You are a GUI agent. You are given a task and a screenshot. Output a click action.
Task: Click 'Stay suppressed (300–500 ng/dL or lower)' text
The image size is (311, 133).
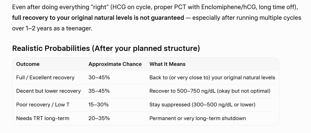[x=203, y=105]
